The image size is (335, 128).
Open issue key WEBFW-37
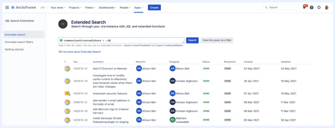80,69
